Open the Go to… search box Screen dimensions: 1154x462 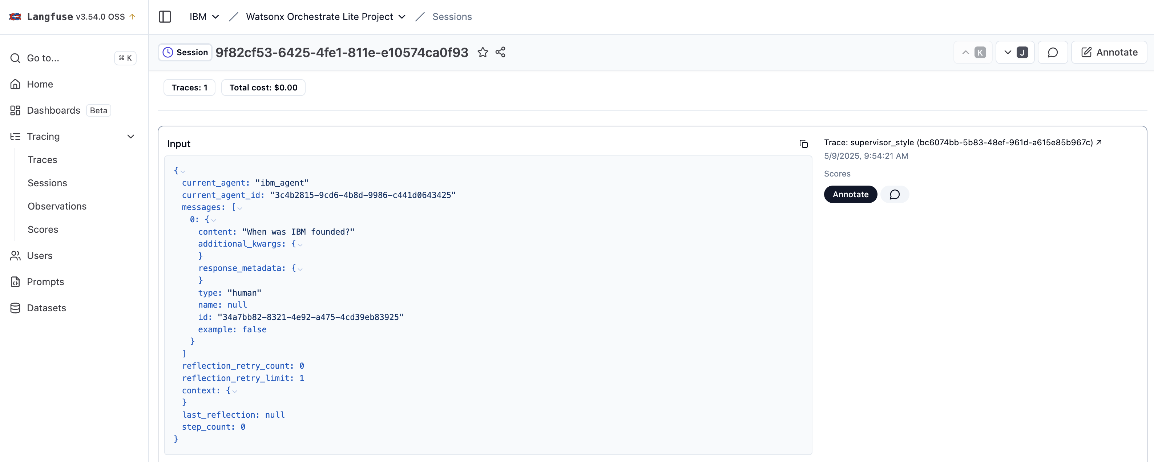coord(73,58)
